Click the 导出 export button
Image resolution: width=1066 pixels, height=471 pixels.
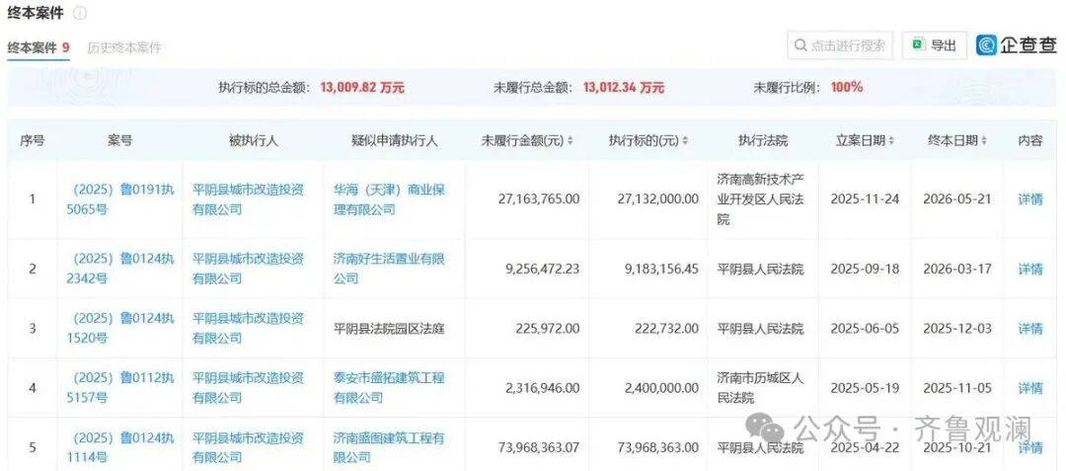934,45
